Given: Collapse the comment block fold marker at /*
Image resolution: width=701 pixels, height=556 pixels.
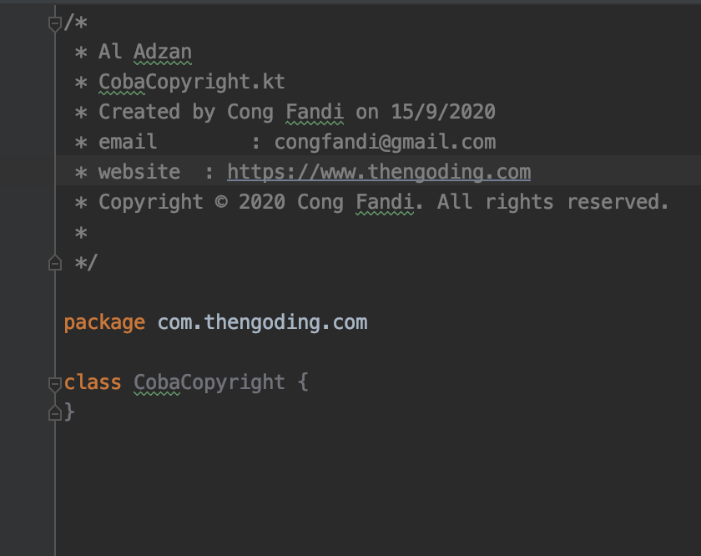Looking at the screenshot, I should [x=55, y=23].
